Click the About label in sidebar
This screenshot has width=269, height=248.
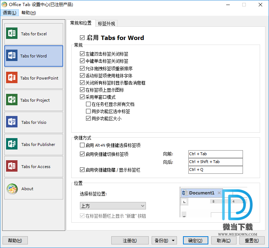click(x=27, y=189)
